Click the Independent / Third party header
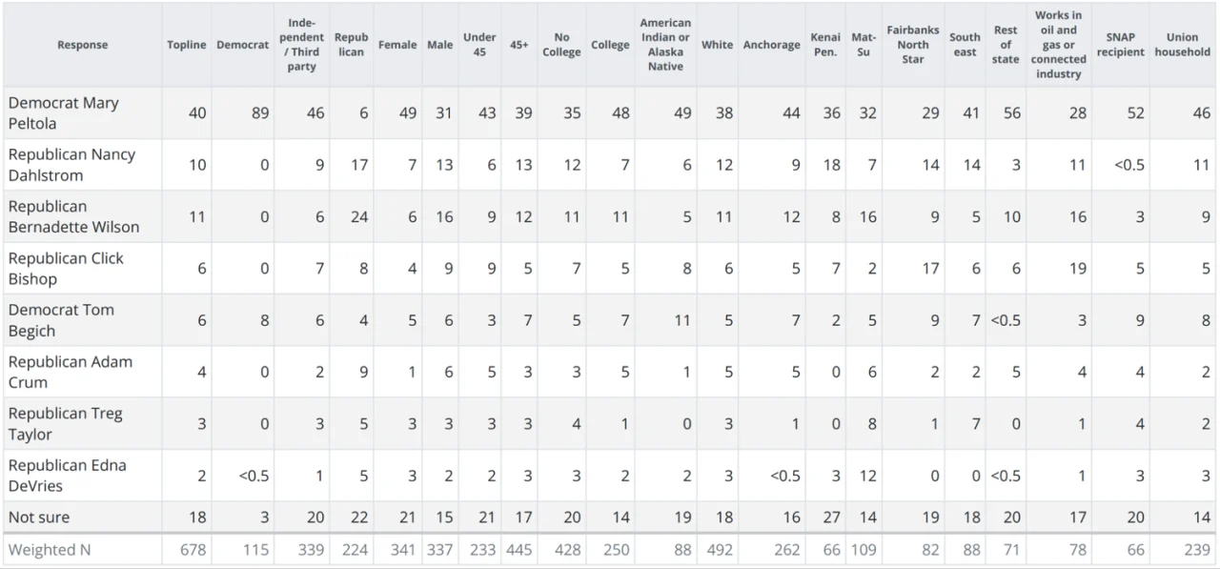This screenshot has width=1220, height=569. point(301,45)
